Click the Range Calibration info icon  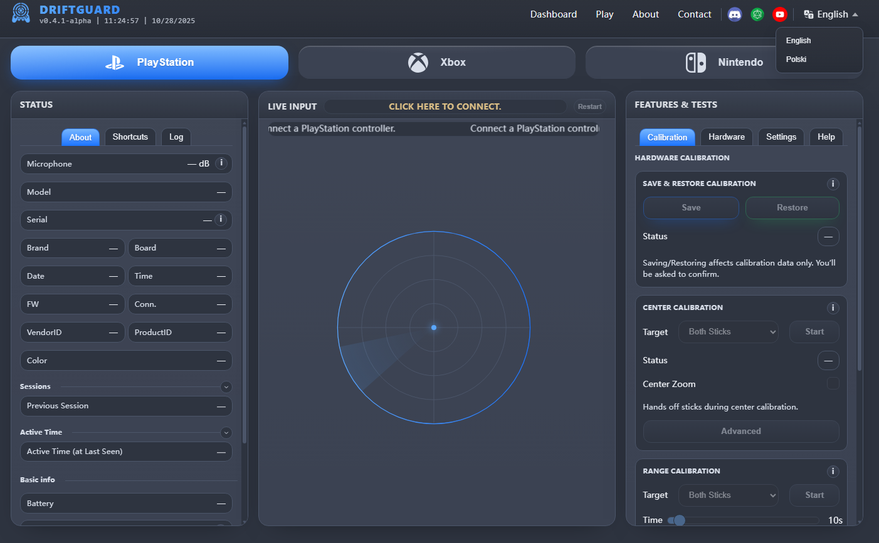pyautogui.click(x=833, y=472)
